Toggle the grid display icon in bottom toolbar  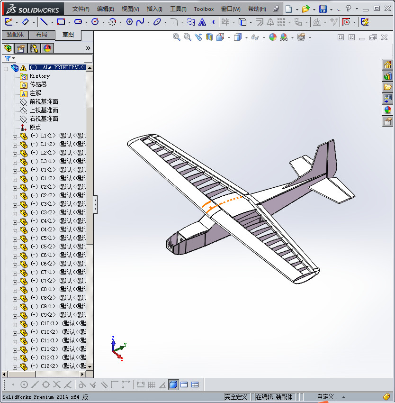tap(152, 385)
